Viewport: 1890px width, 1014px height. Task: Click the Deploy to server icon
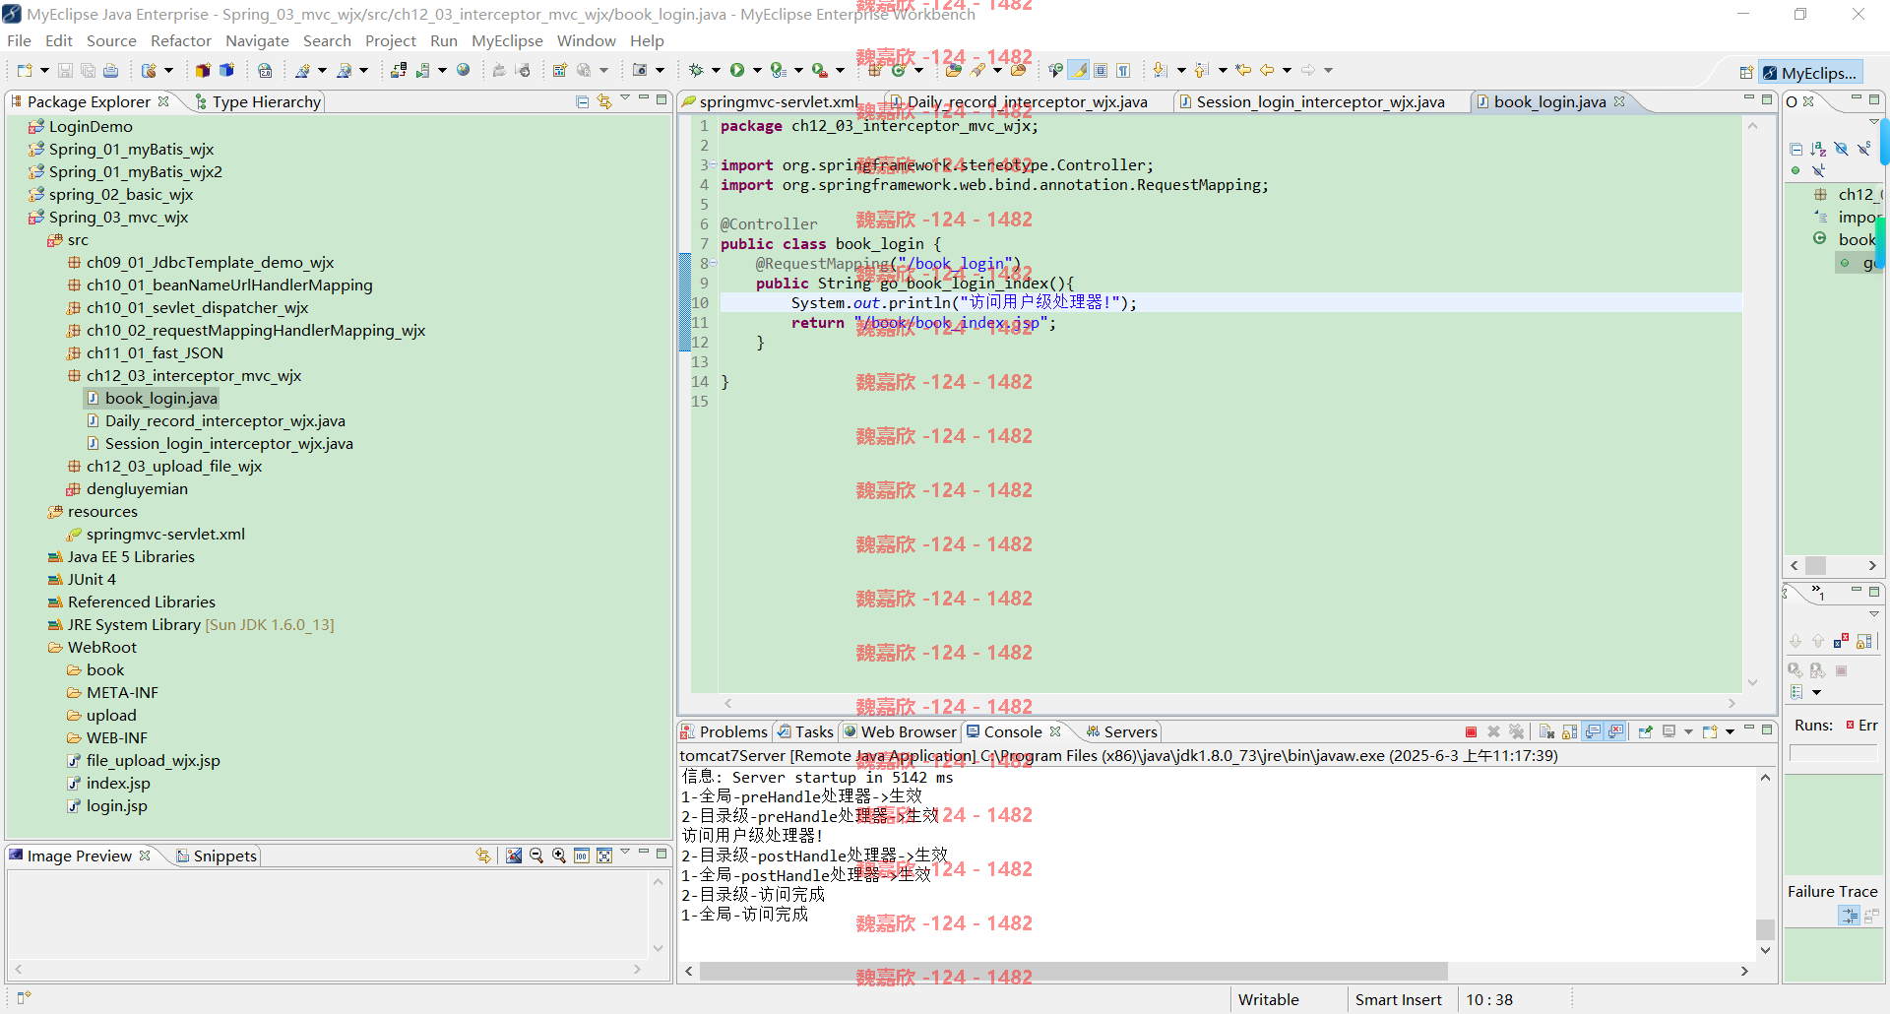coord(398,70)
